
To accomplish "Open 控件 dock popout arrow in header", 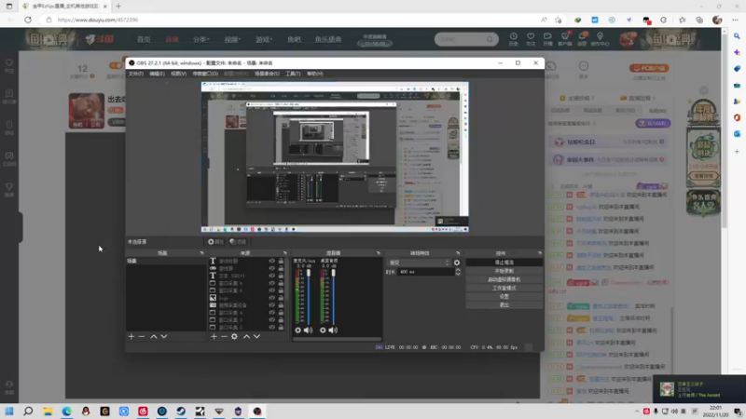I will [x=540, y=253].
